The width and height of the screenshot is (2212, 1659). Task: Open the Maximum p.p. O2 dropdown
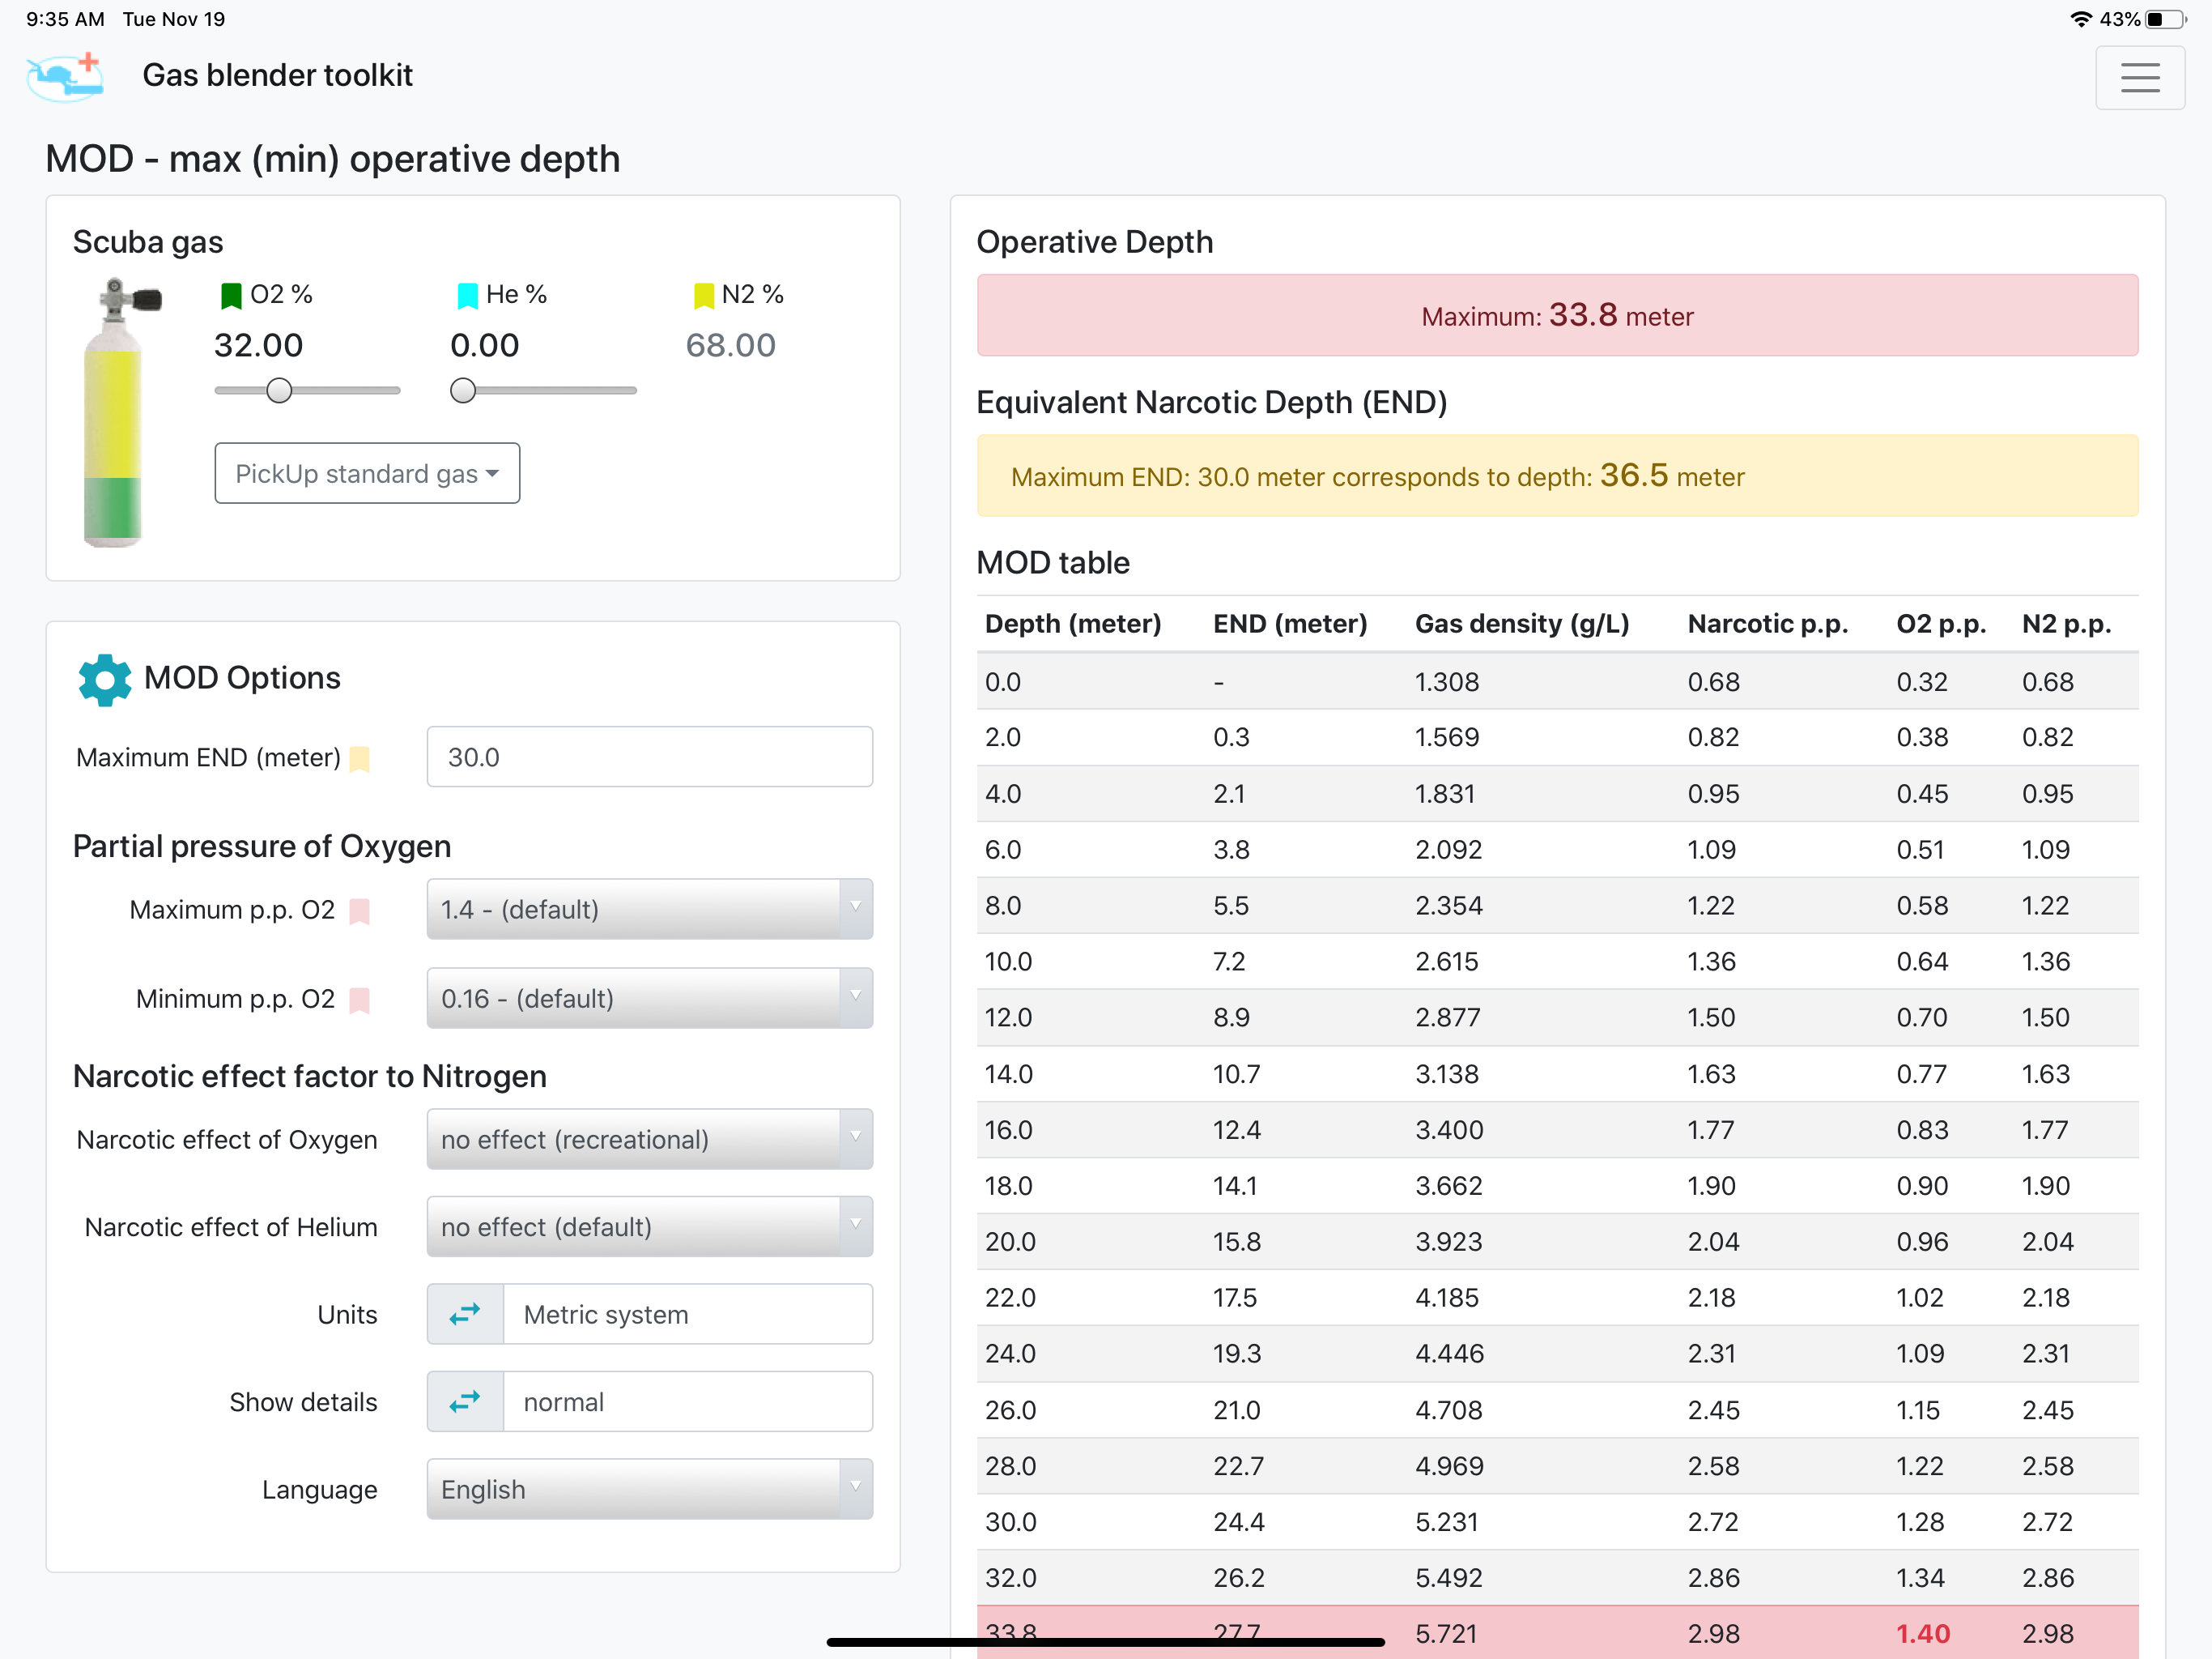[x=649, y=909]
